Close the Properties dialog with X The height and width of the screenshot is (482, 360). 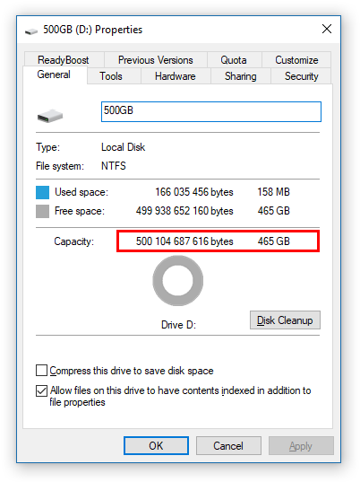(x=327, y=29)
